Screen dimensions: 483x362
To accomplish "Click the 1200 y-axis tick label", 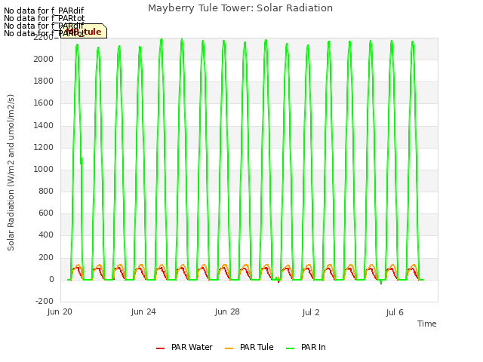I will pos(44,147).
